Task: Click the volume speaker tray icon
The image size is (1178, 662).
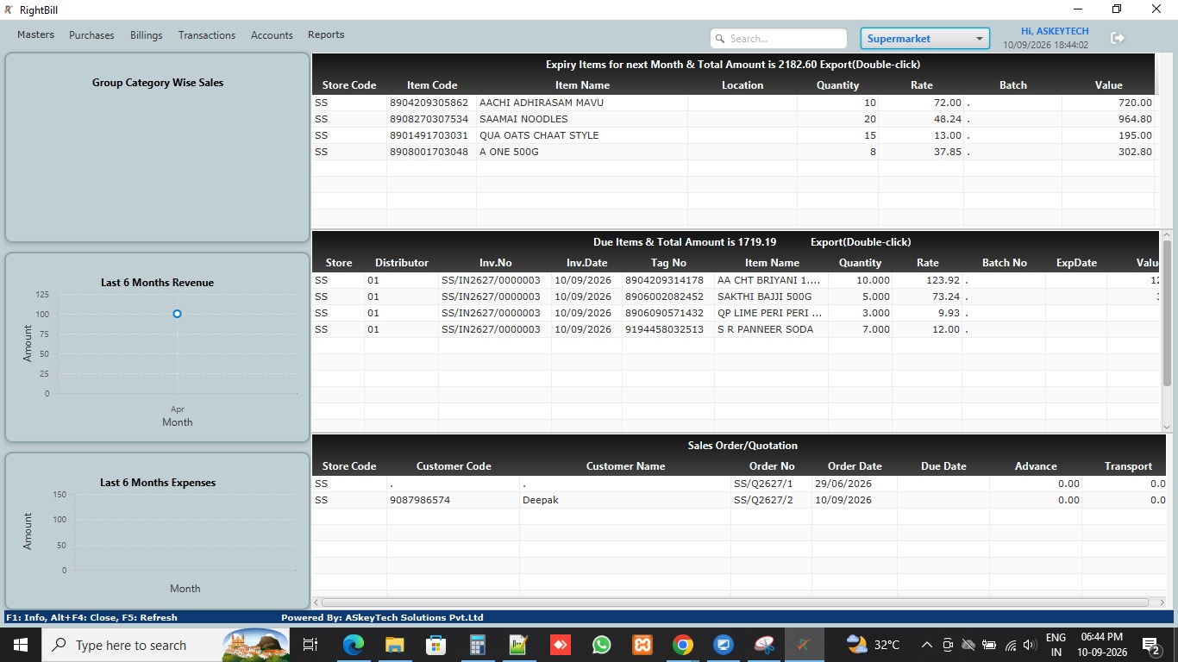Action: coord(1029,645)
